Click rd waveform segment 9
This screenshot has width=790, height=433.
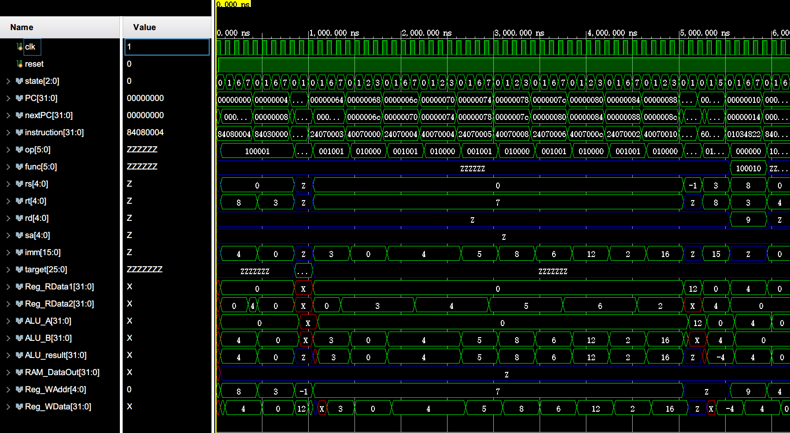click(x=748, y=220)
